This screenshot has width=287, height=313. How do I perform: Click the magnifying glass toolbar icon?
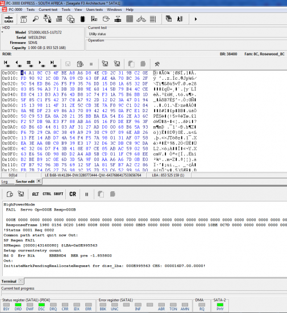tap(36, 19)
